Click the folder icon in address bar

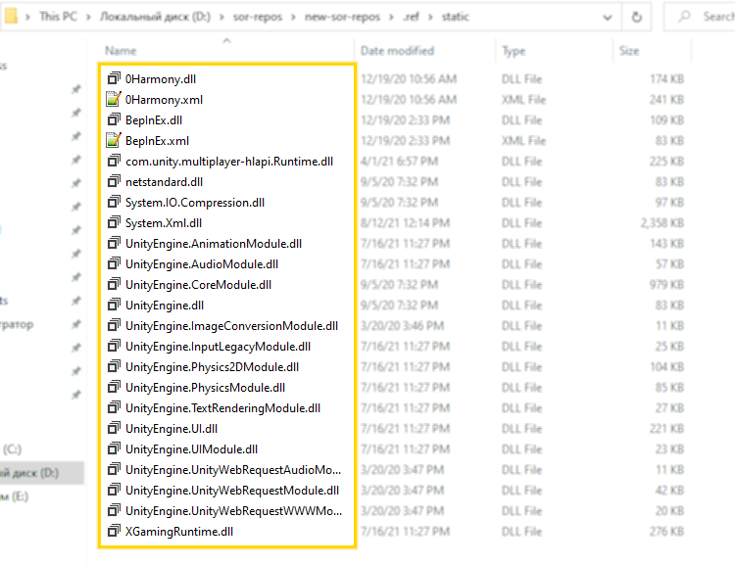pos(11,17)
